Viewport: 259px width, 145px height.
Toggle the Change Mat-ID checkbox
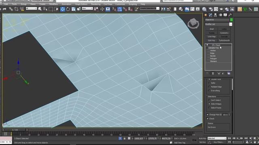[x=208, y=114]
